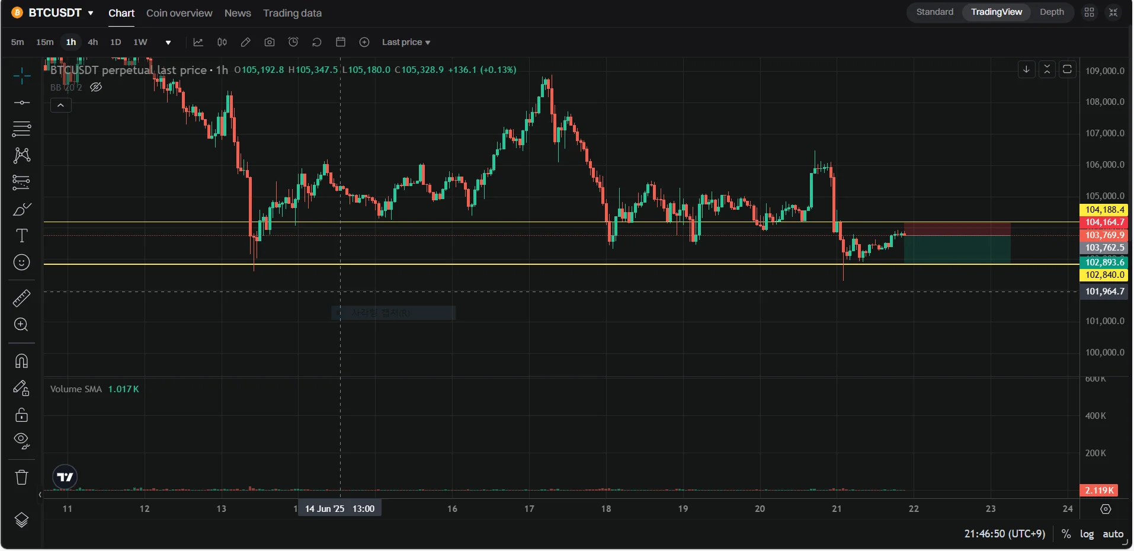This screenshot has width=1134, height=551.
Task: Toggle BB indicator visibility eye
Action: 96,88
